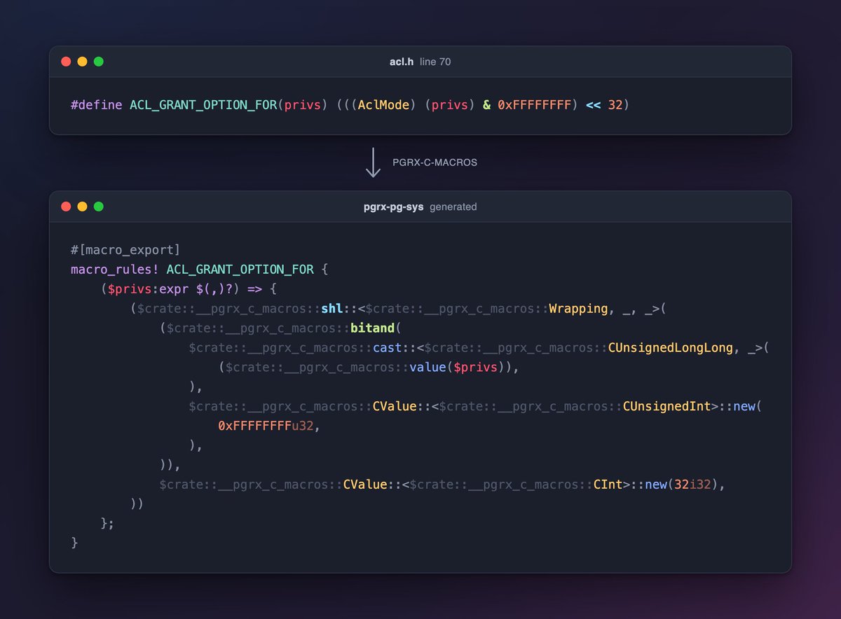Click the => arrow in macro pattern
The height and width of the screenshot is (619, 841).
tap(255, 289)
